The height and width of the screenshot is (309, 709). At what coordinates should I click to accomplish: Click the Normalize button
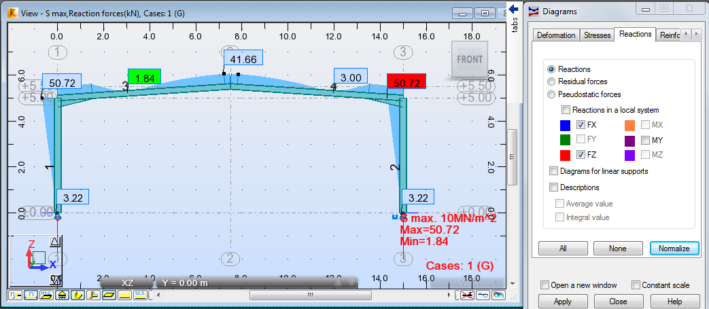click(674, 249)
